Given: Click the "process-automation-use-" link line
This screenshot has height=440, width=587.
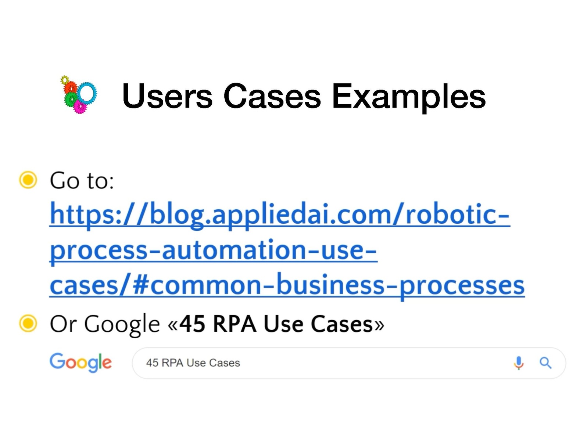Looking at the screenshot, I should (213, 250).
